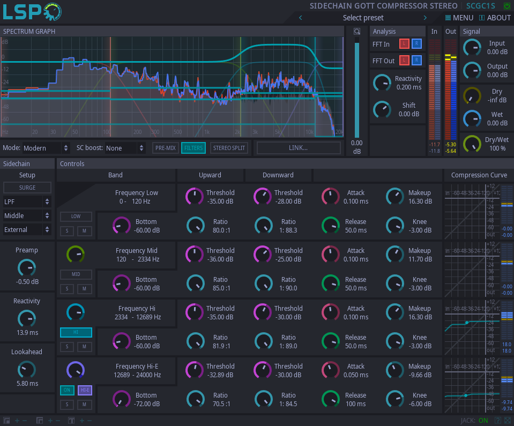Click the fullscreen icon in bottom-right corner
Image resolution: width=514 pixels, height=426 pixels.
pyautogui.click(x=508, y=421)
